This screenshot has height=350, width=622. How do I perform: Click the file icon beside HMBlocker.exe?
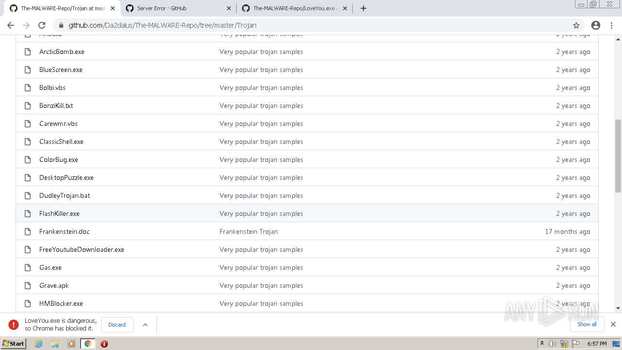(x=28, y=303)
